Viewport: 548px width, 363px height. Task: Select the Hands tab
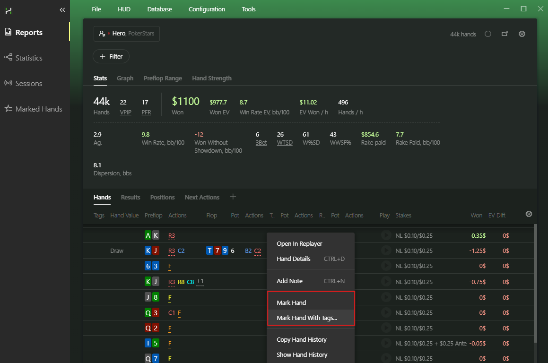(x=102, y=198)
